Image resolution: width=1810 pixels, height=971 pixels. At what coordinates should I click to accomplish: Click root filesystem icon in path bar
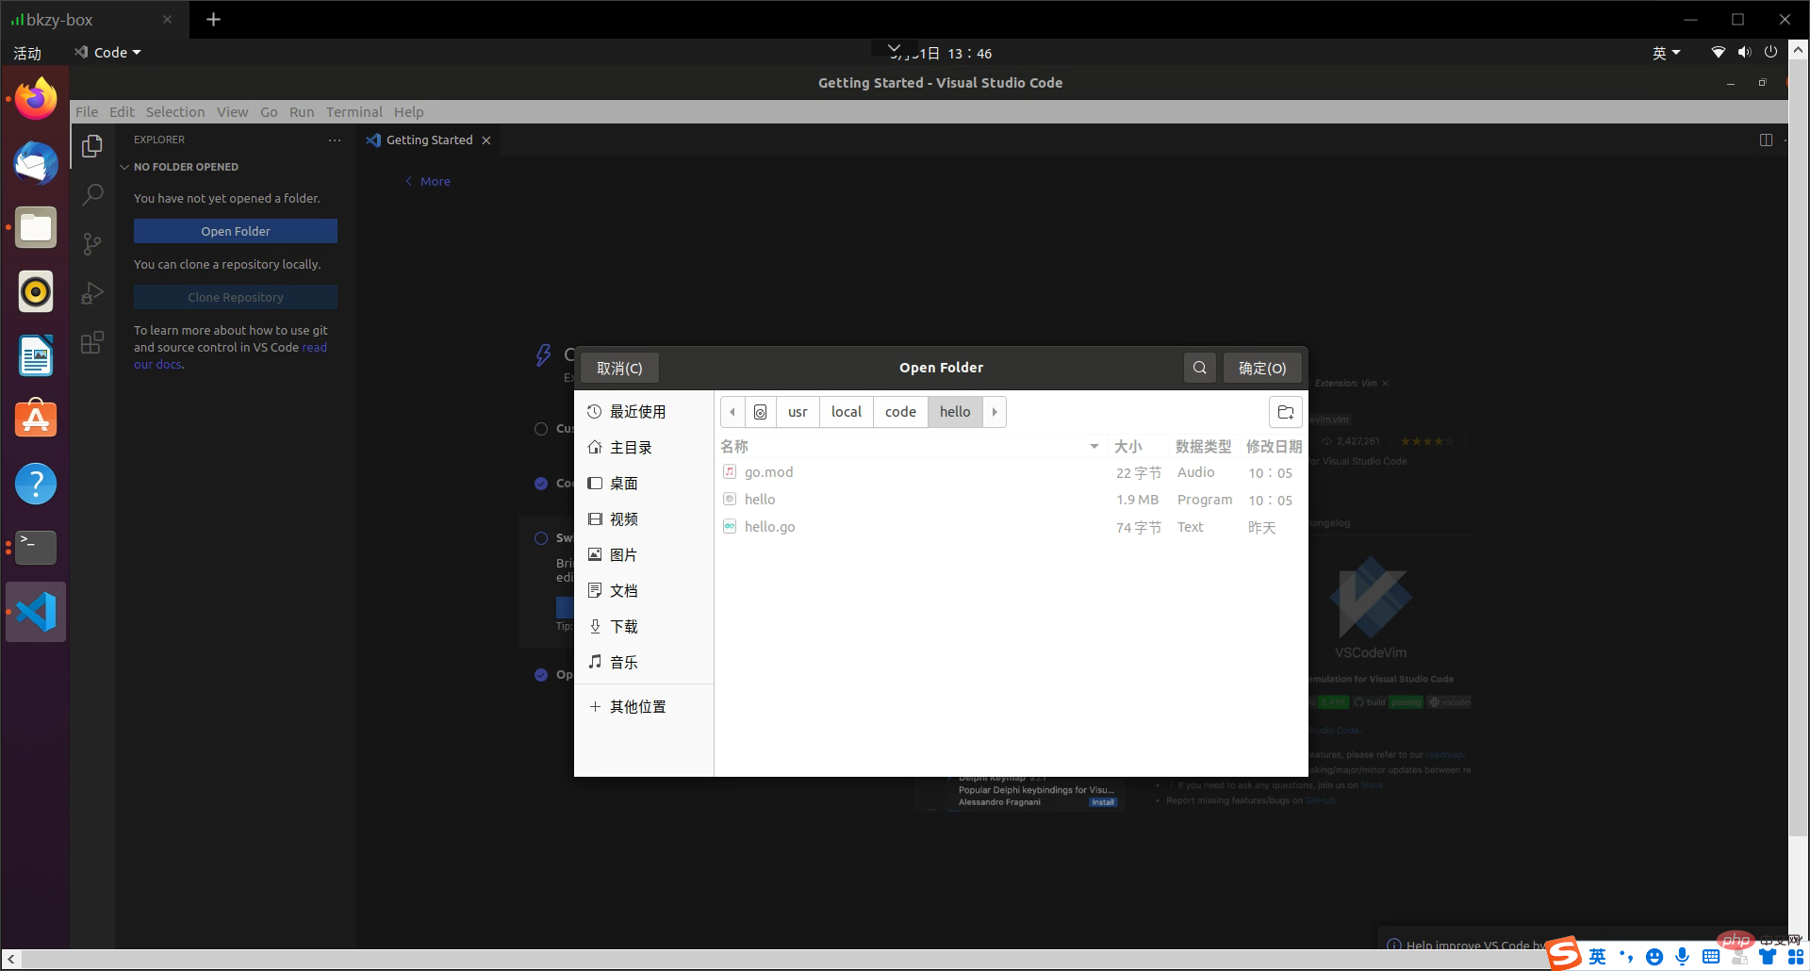coord(760,412)
